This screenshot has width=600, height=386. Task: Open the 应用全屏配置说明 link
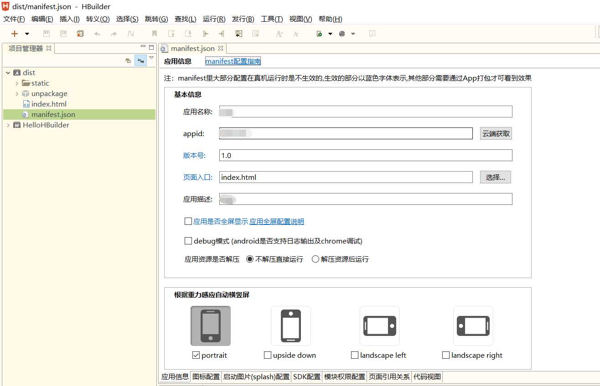(277, 222)
